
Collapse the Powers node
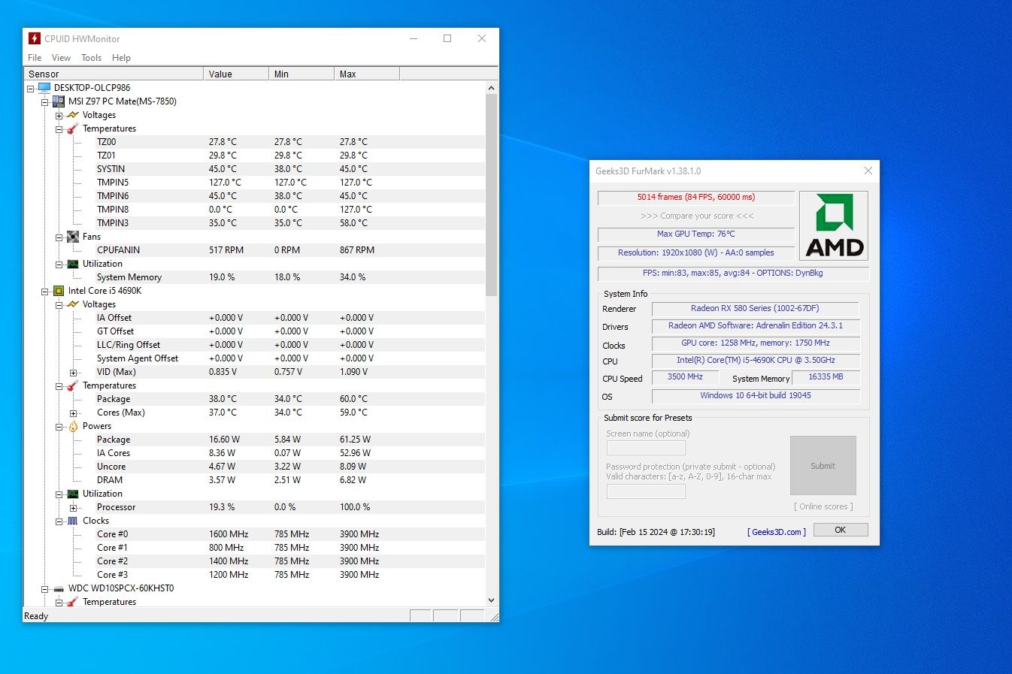(x=59, y=427)
